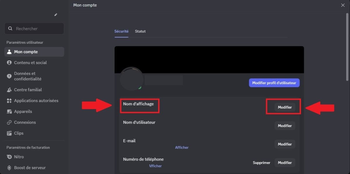Switch to the Statut tab
The height and width of the screenshot is (174, 350).
(x=140, y=31)
